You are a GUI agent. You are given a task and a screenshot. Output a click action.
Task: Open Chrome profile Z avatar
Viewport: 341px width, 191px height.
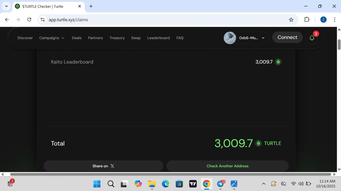(323, 20)
